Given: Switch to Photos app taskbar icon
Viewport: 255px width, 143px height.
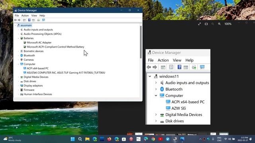Looking at the screenshot, I should pos(182,139).
